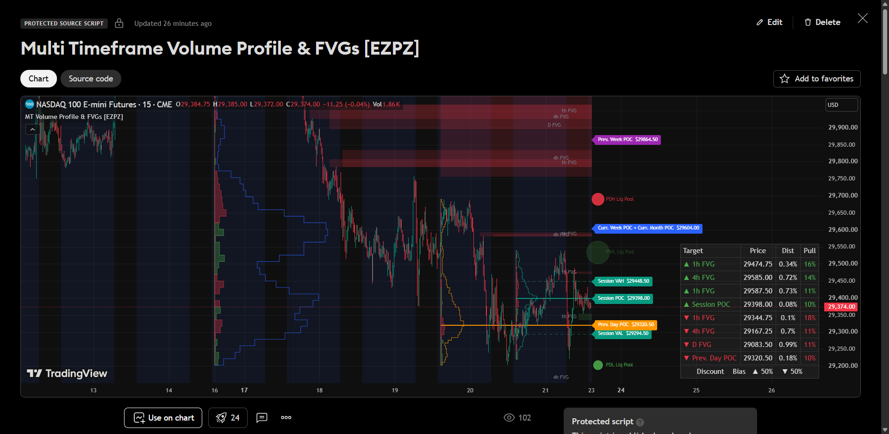Viewport: 889px width, 434px height.
Task: Click date label 18 on time axis
Action: tap(319, 391)
